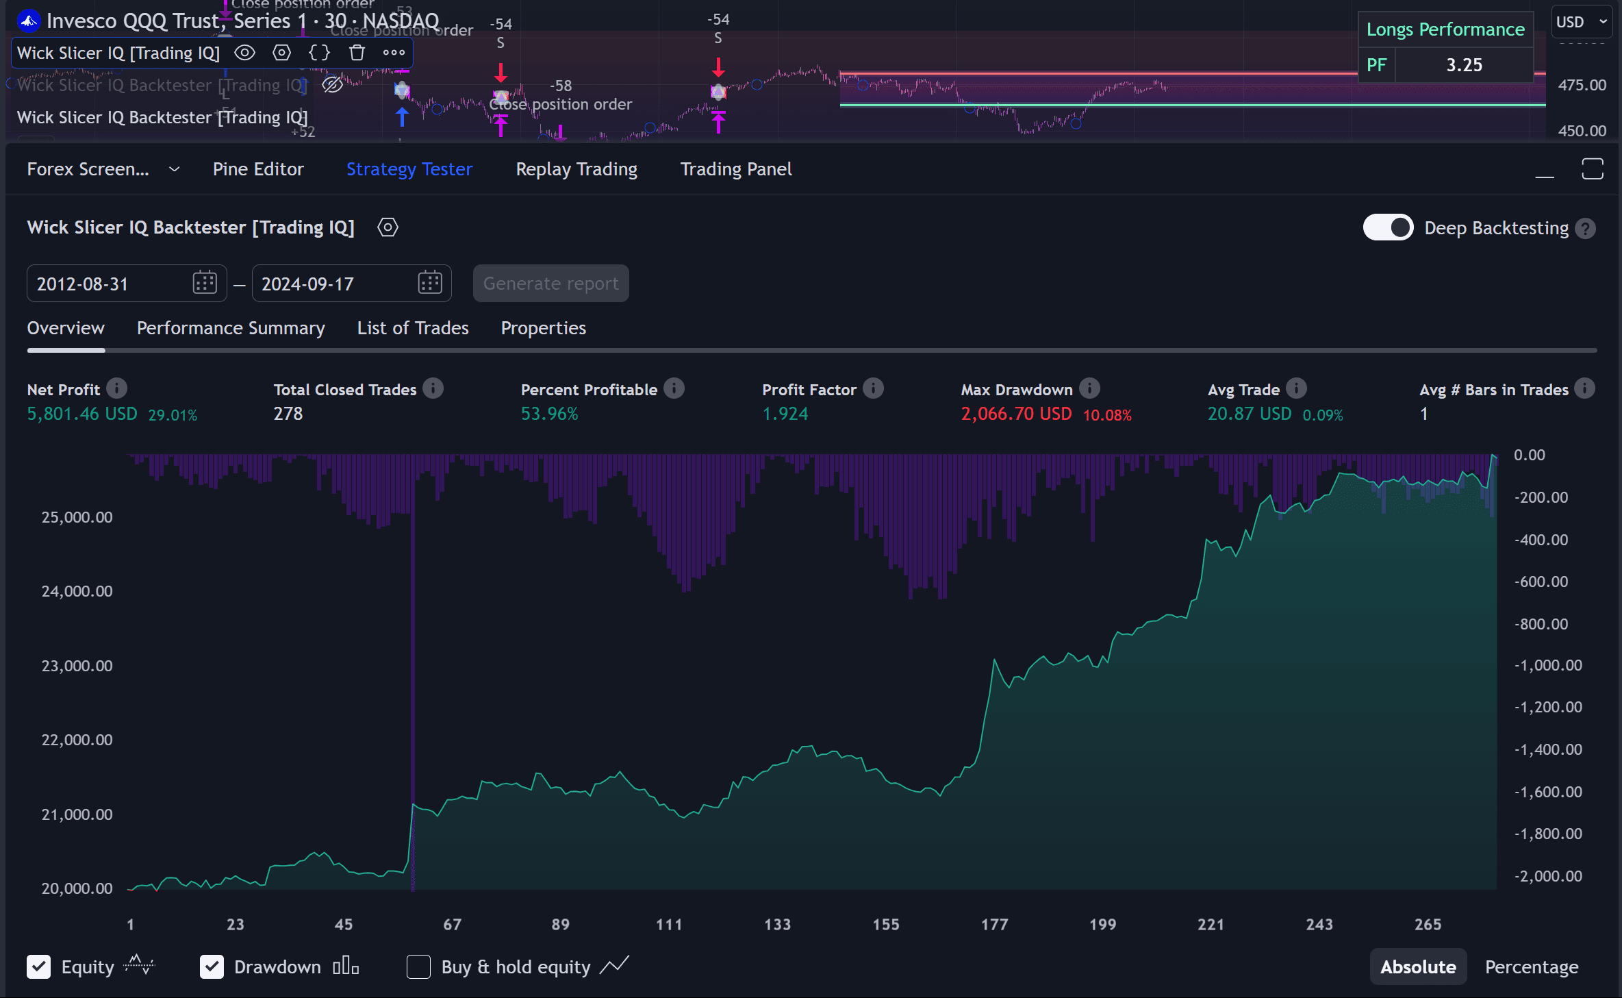Click the Invesco QQQ Trust symbol logo
Viewport: 1622px width, 998px height.
[x=29, y=21]
